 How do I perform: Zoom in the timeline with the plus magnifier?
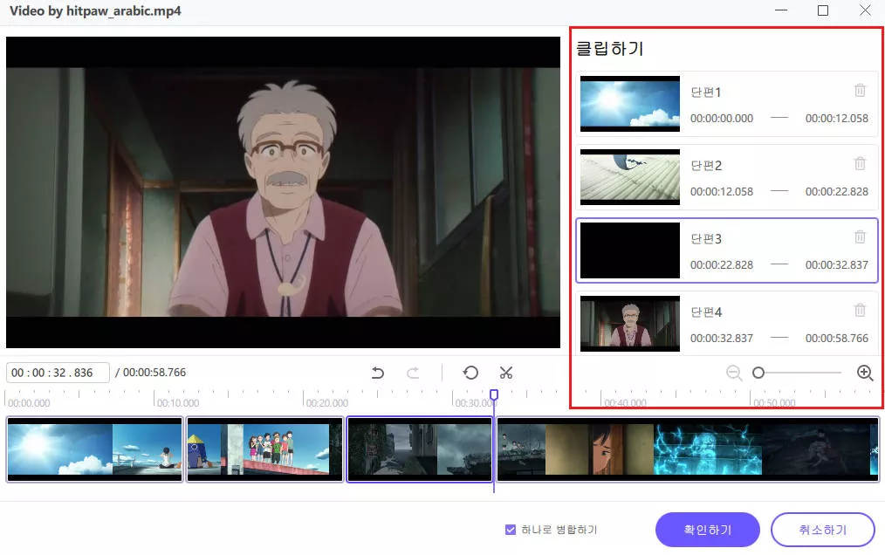(865, 373)
